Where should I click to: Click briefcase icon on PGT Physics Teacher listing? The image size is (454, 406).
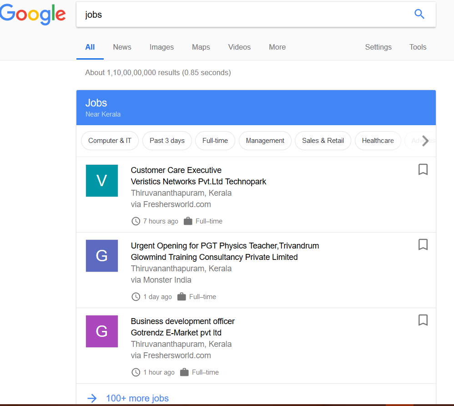pos(182,297)
